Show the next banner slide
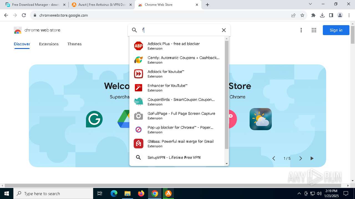This screenshot has height=199, width=355. tap(300, 158)
